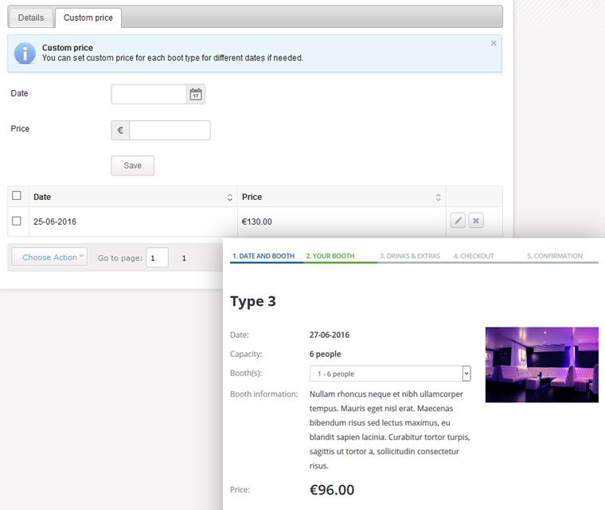Dismiss the Custom price info notice

493,43
